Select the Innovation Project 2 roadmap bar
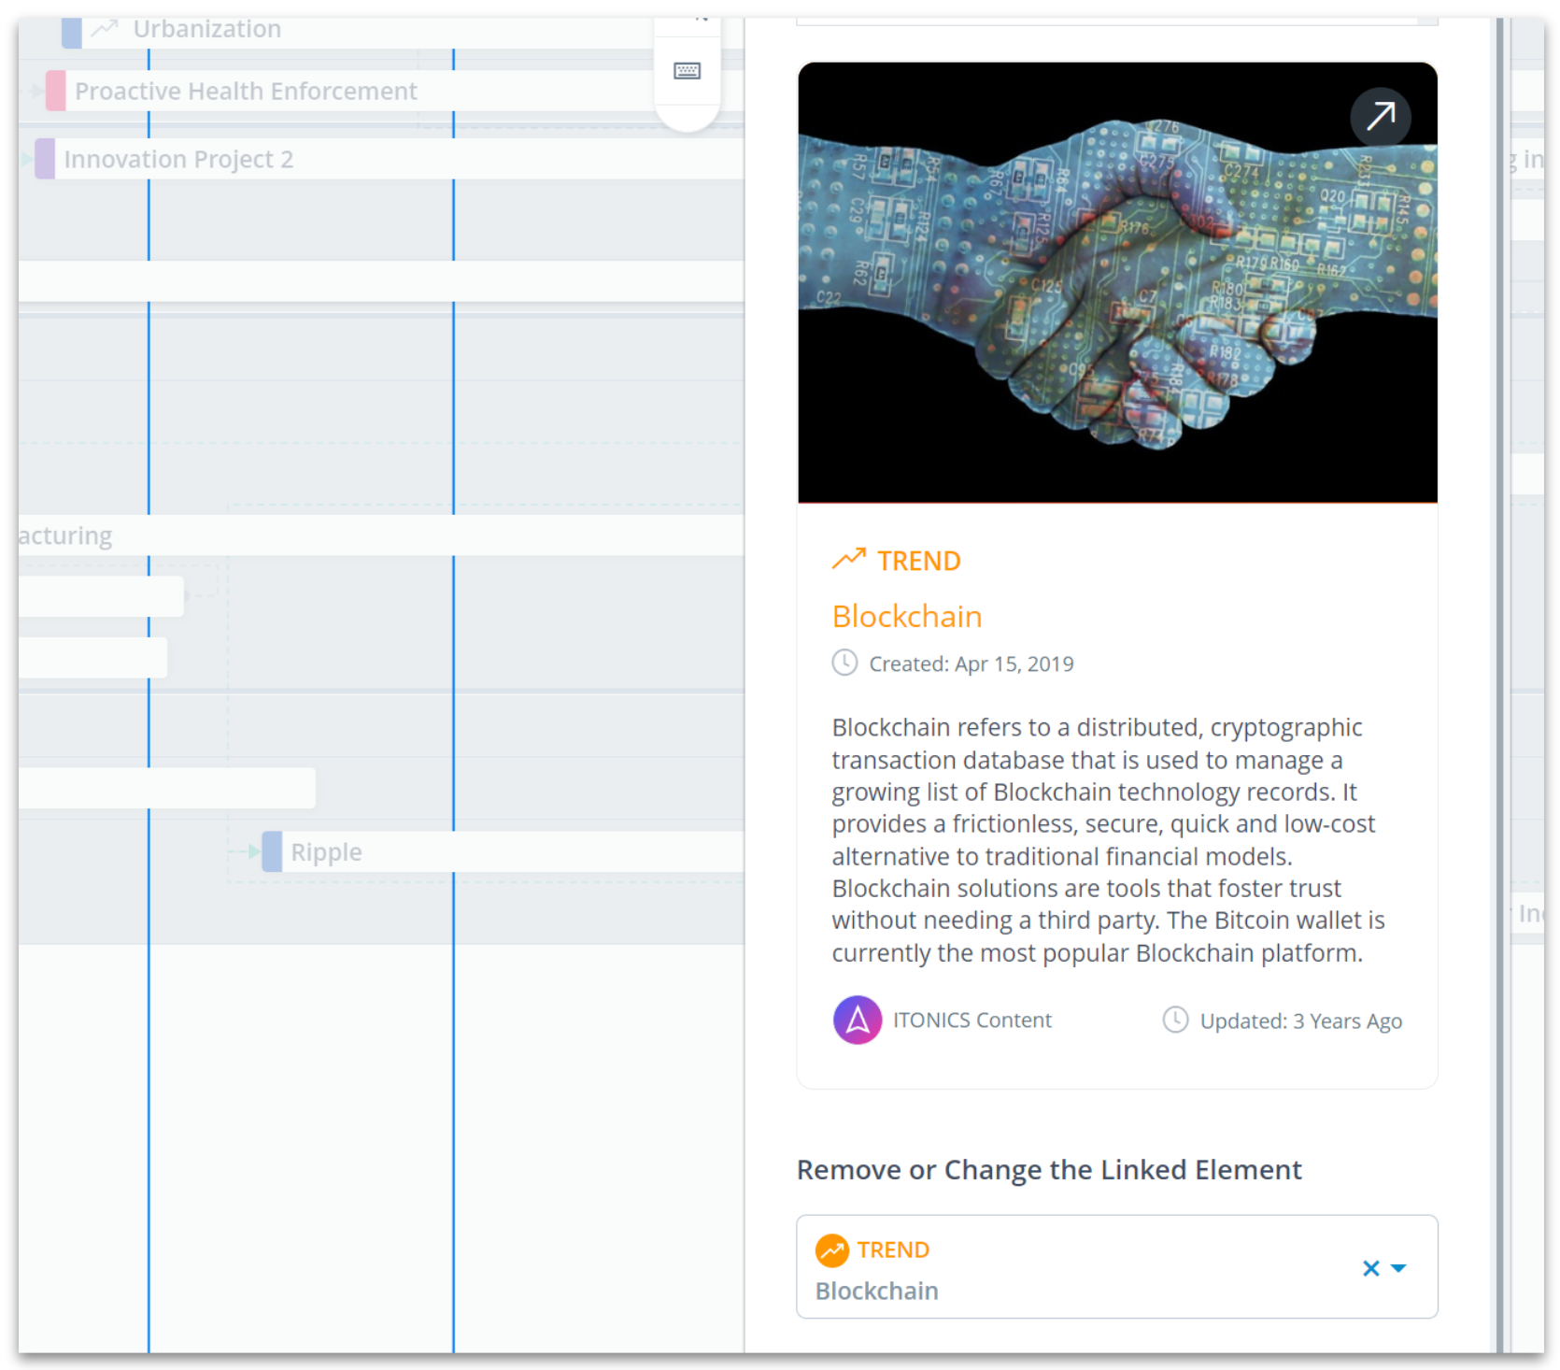The width and height of the screenshot is (1560, 1370). point(389,159)
